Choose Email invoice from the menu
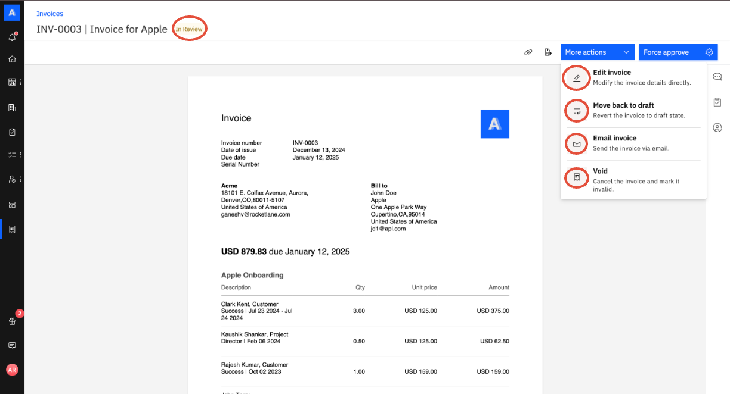Viewport: 730px width, 394px height. (x=633, y=143)
